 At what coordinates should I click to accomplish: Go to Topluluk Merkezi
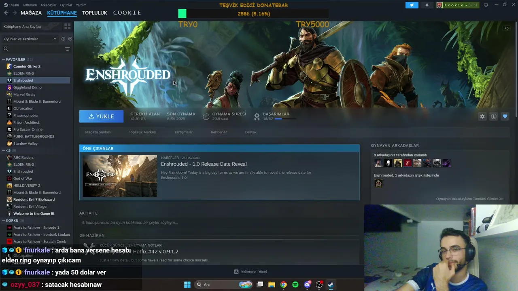coord(142,132)
